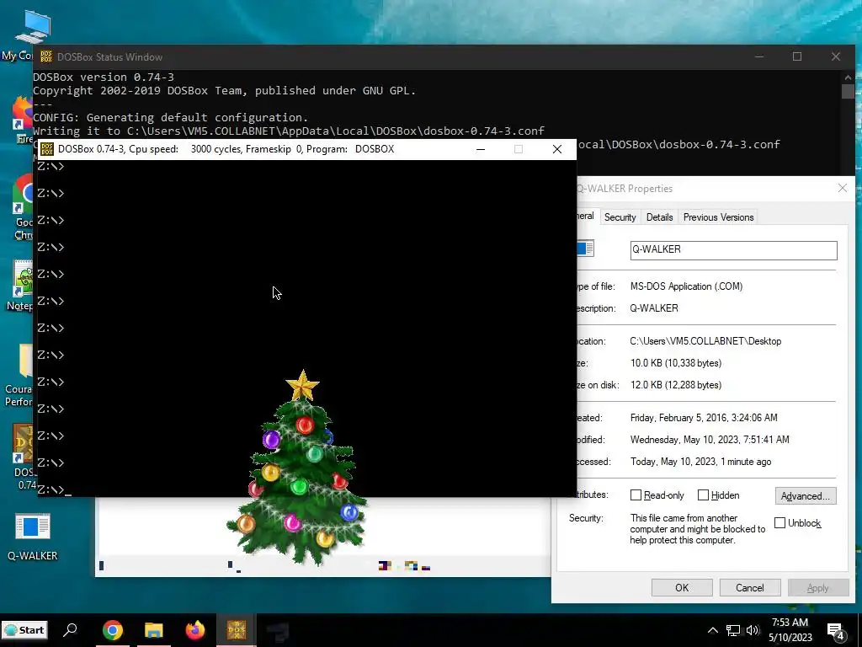862x647 pixels.
Task: Click the created date Friday, February 5, 2016
Action: 704,418
